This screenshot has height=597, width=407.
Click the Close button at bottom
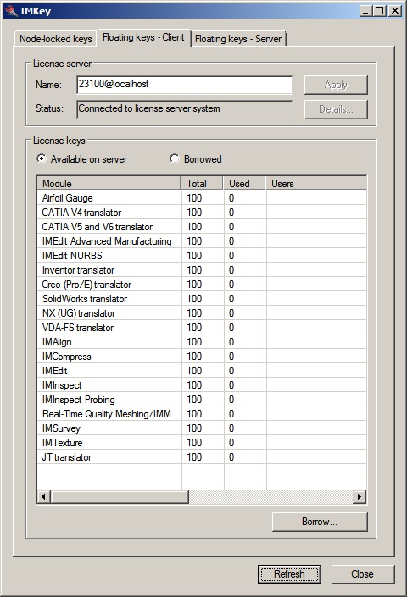coord(362,574)
